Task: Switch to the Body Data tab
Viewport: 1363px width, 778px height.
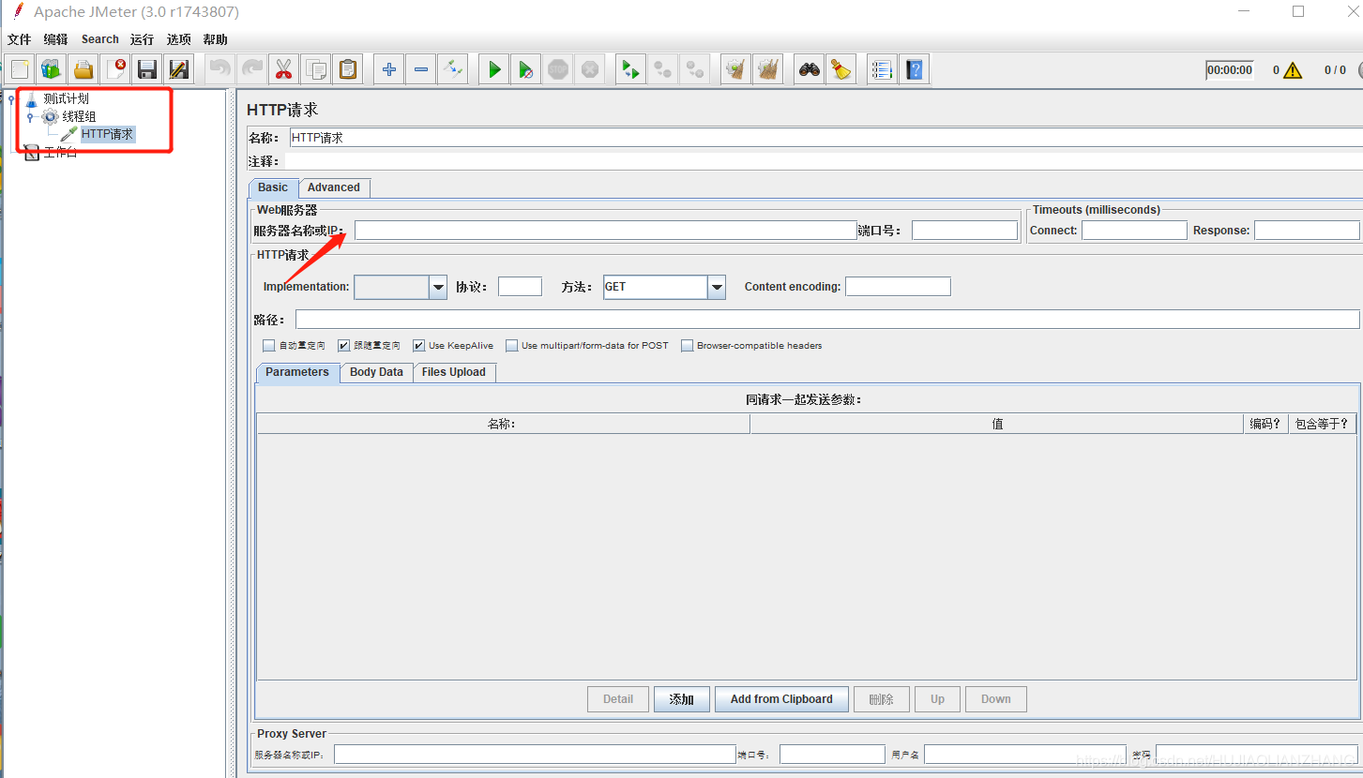Action: (x=376, y=372)
